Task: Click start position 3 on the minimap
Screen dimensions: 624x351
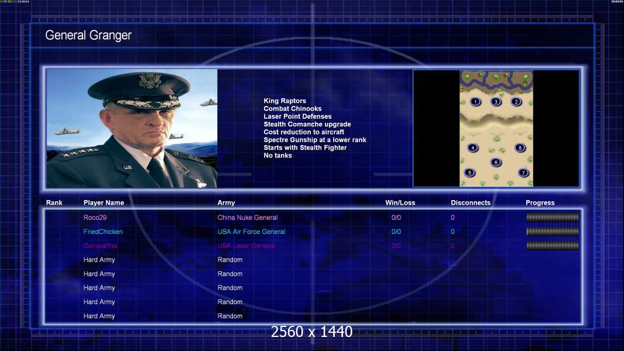Action: (x=496, y=102)
